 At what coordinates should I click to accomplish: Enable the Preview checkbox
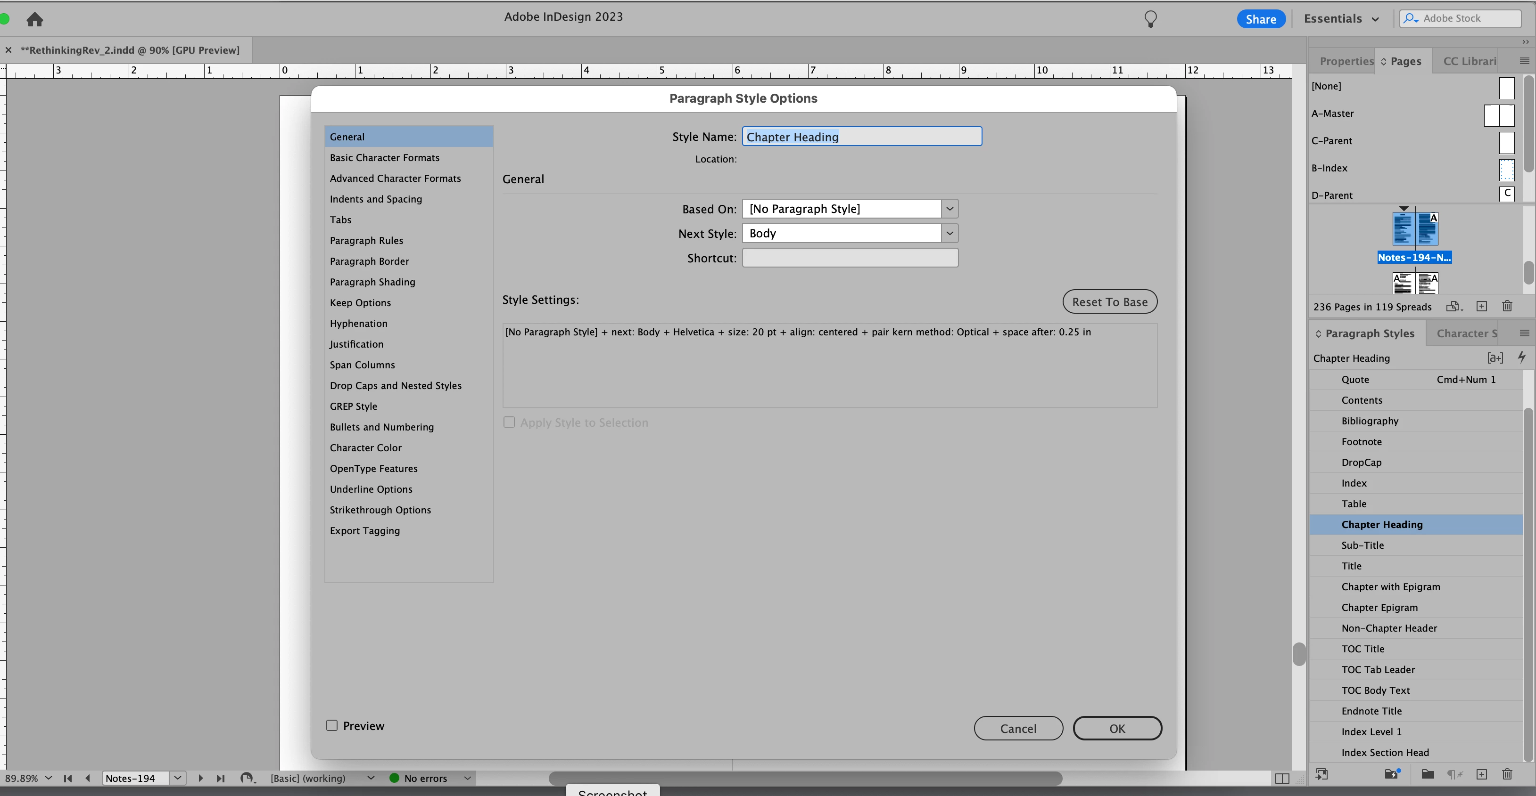pos(332,725)
